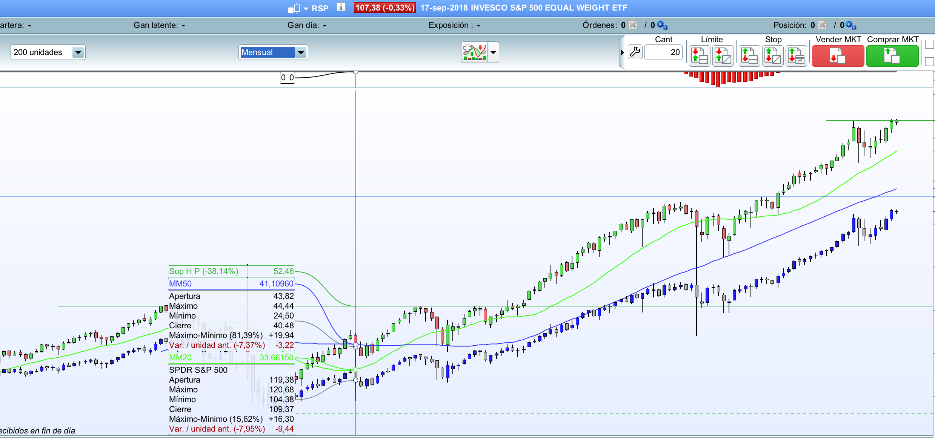935x438 pixels.
Task: Click first Stop order icon
Action: pos(749,56)
